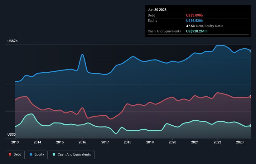Click the Cash line's 2017 dip
This screenshot has width=256, height=164.
click(x=116, y=133)
